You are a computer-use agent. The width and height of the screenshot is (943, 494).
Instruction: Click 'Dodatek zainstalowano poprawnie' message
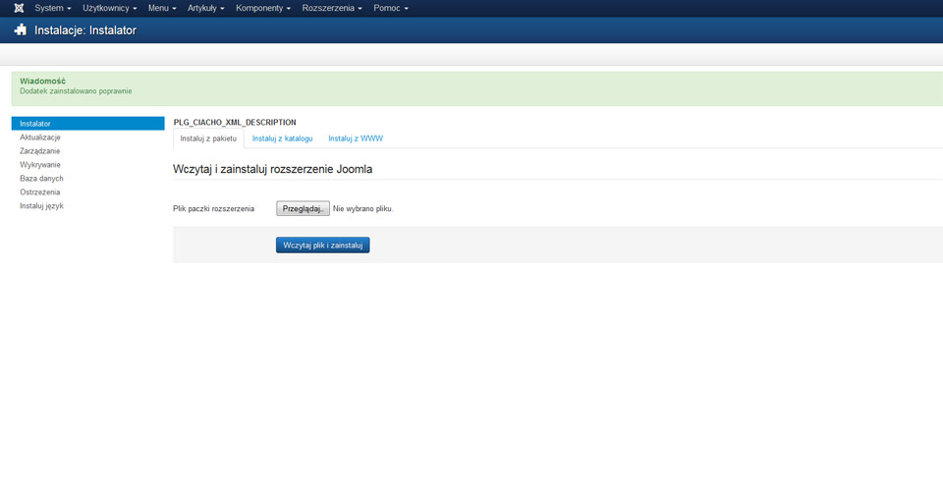pos(76,91)
